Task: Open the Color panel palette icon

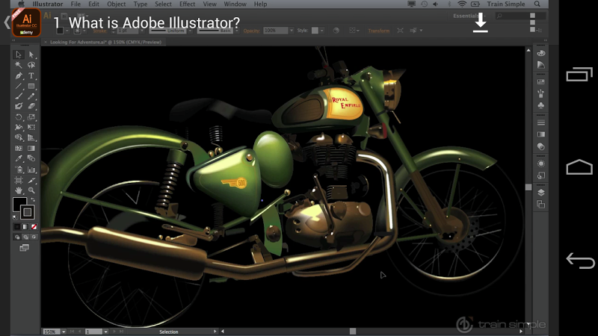Action: click(x=540, y=53)
